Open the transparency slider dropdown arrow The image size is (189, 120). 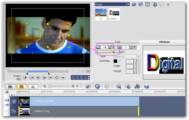click(x=113, y=47)
